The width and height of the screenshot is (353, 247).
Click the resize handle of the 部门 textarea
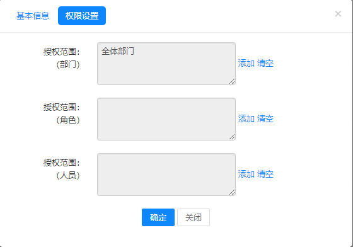tap(232, 81)
